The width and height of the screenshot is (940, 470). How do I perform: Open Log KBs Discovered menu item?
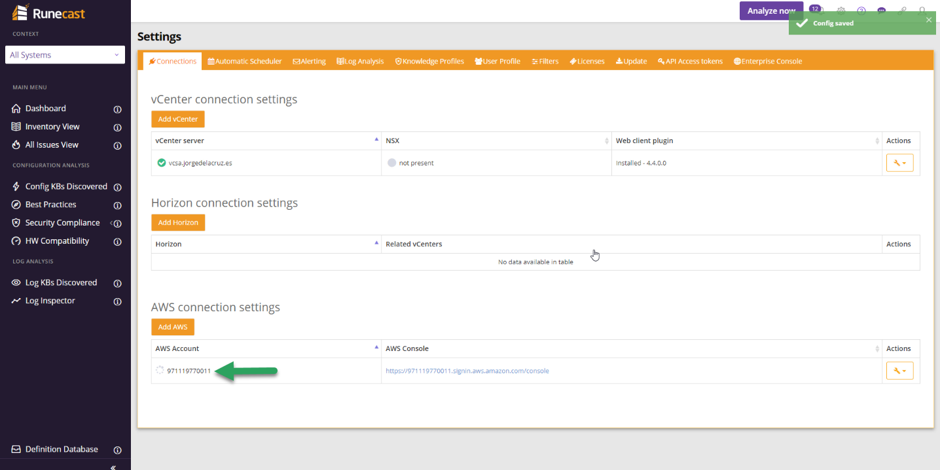61,282
